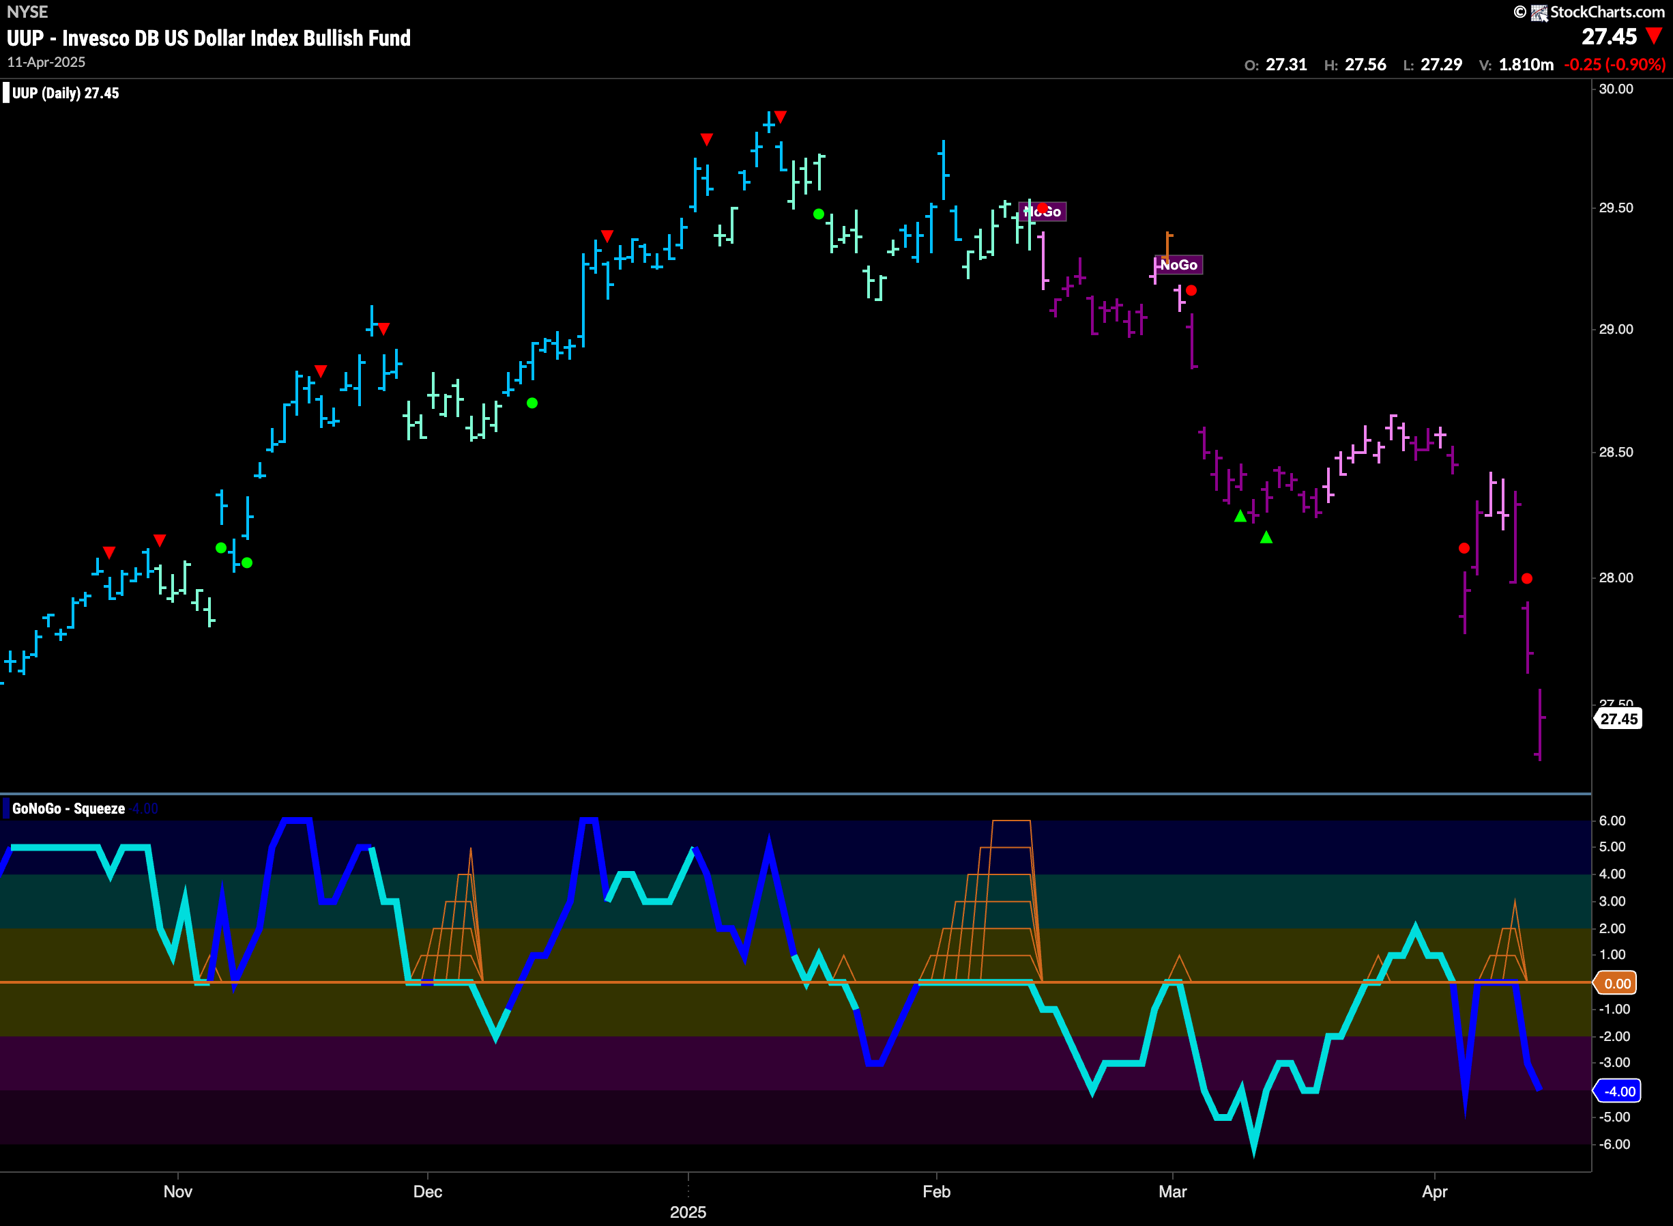Click the white legend swatch beside UUP (Daily)
The height and width of the screenshot is (1226, 1673).
6,93
